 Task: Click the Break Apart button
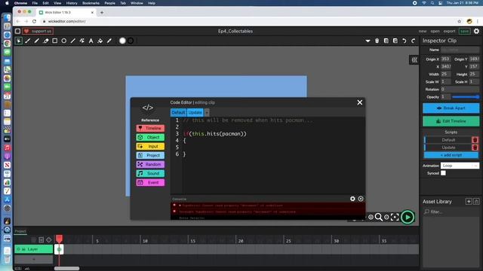tap(451, 108)
